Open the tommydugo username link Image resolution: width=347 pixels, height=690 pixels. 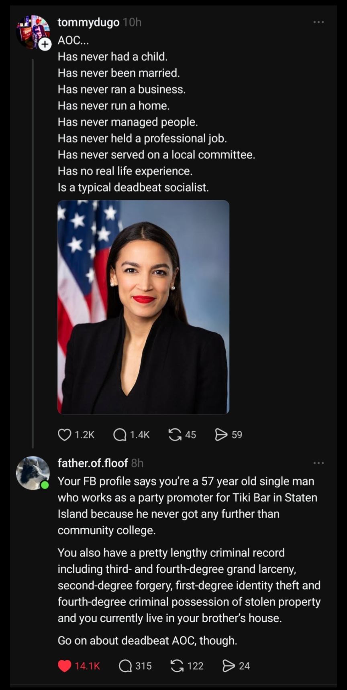[x=88, y=22]
